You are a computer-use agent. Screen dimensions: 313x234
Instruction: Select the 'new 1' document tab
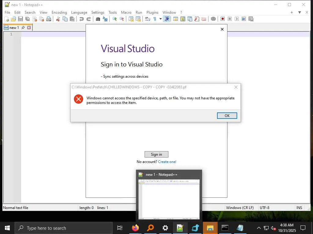[14, 28]
